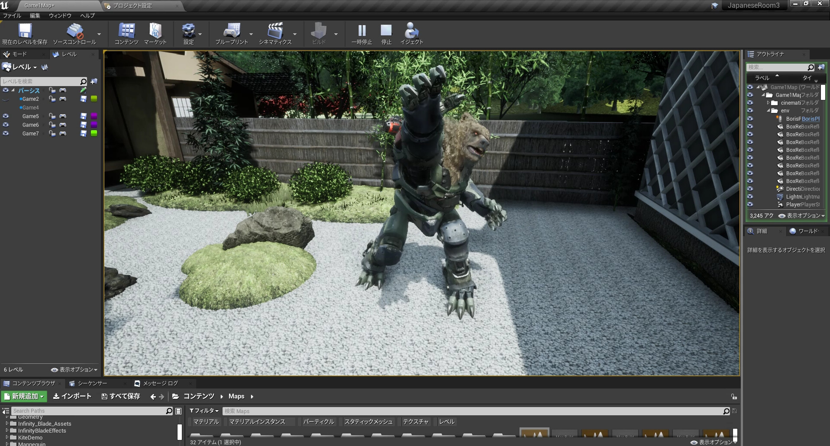The height and width of the screenshot is (446, 830).
Task: Pause the running game simulation
Action: pyautogui.click(x=362, y=32)
